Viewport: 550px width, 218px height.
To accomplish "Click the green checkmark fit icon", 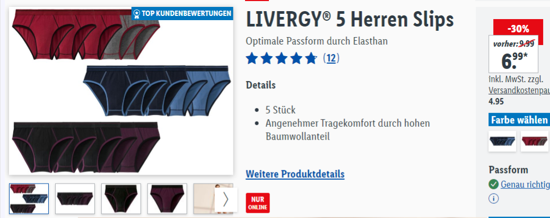I will tap(494, 184).
